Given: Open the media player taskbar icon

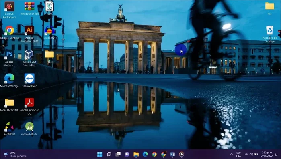Looking at the screenshot, I should pyautogui.click(x=181, y=154).
